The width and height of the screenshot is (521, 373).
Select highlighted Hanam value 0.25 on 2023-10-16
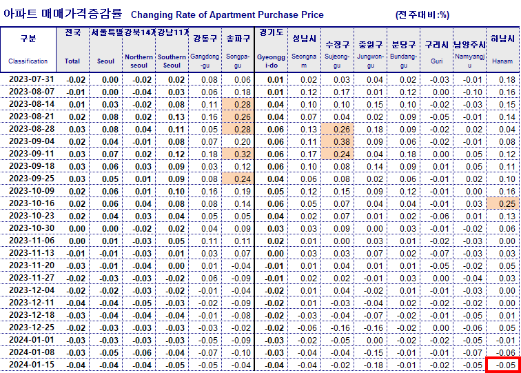502,204
